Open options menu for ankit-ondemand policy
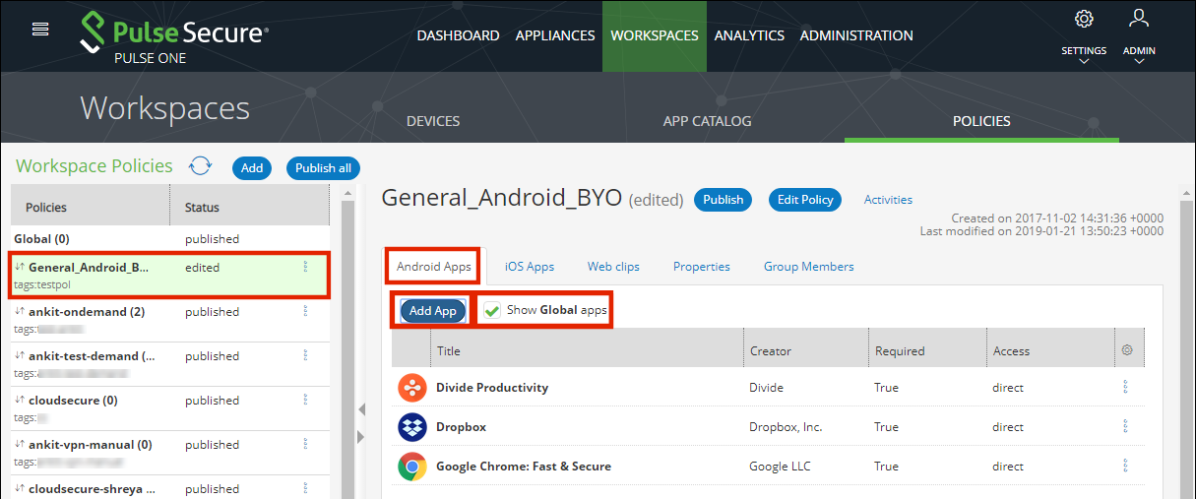 click(x=306, y=311)
